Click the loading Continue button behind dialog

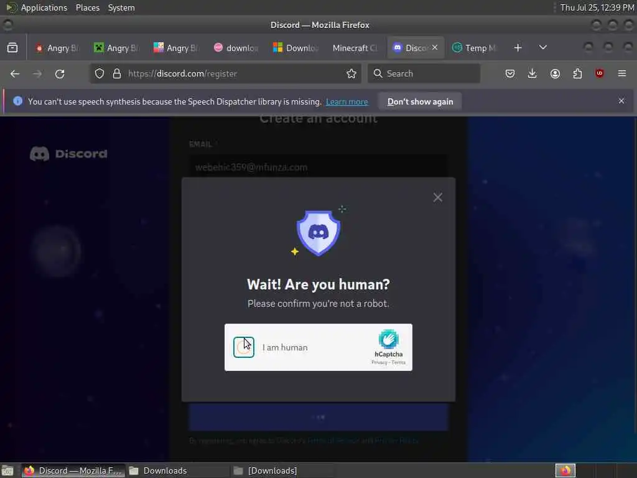[x=318, y=417]
